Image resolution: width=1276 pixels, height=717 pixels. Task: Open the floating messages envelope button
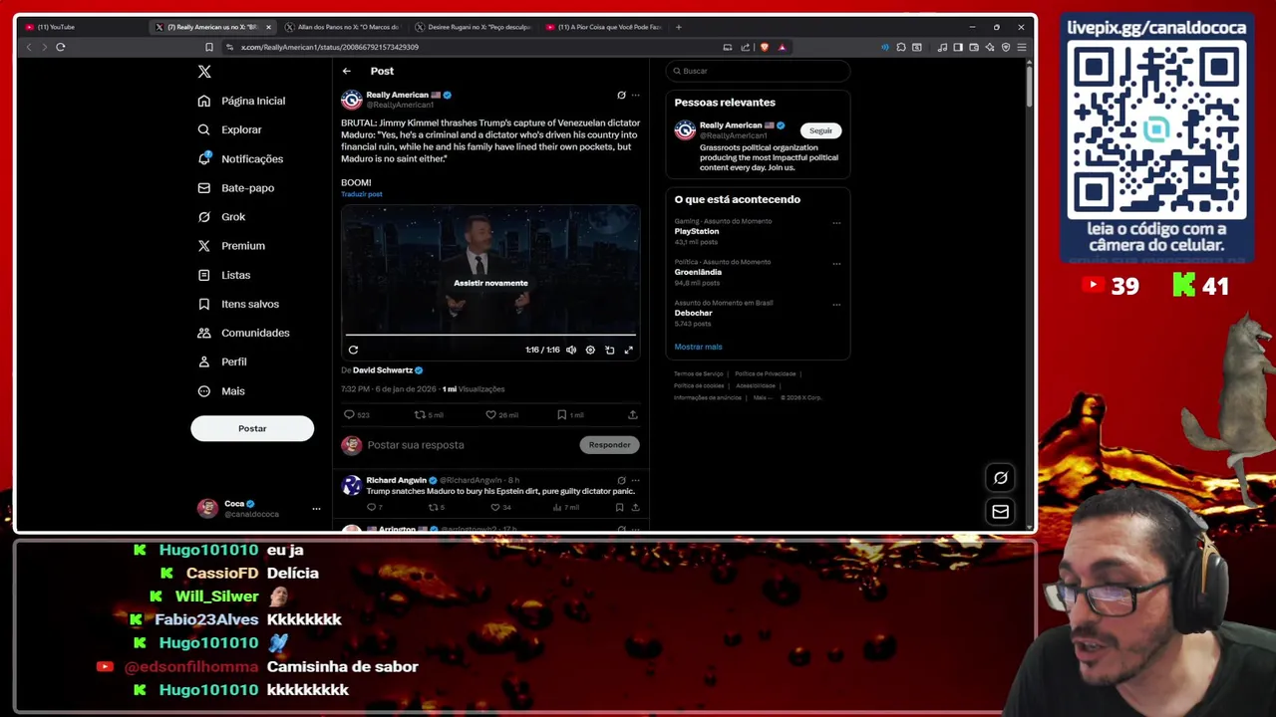click(1000, 511)
